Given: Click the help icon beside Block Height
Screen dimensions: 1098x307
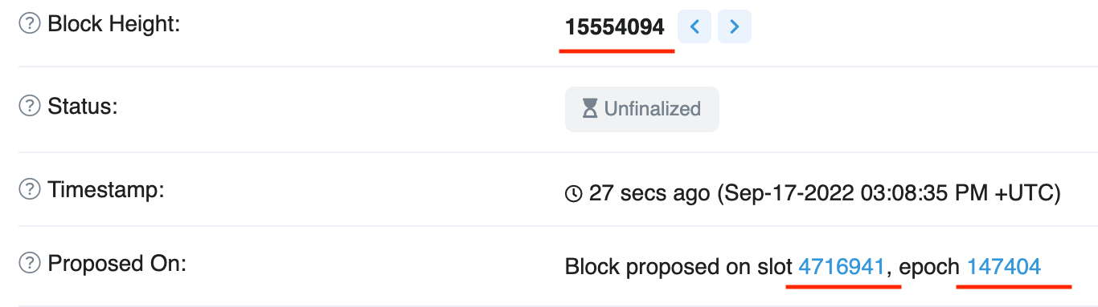Looking at the screenshot, I should (30, 24).
